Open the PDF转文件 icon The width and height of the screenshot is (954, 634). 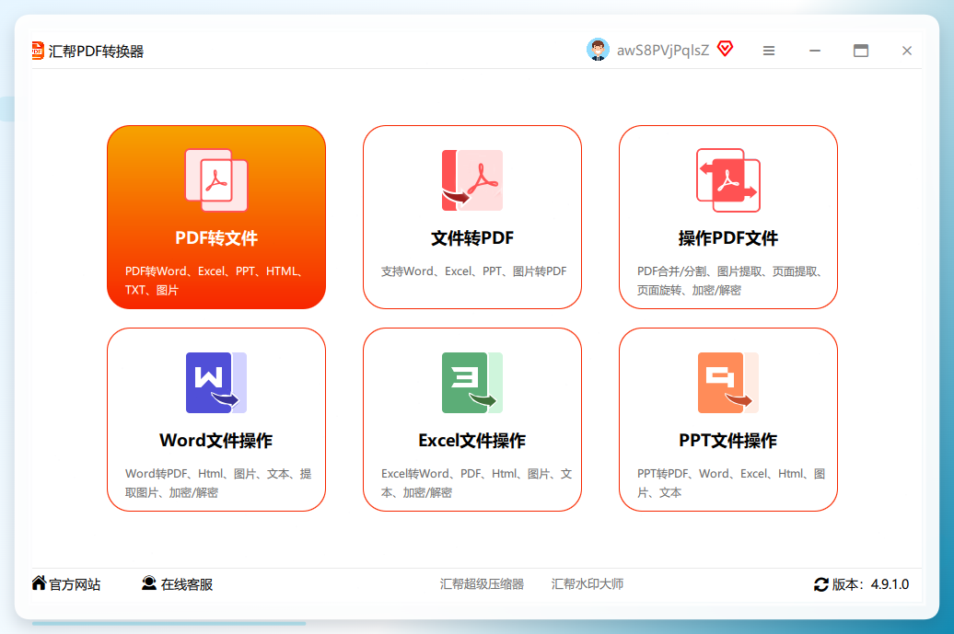[x=216, y=180]
